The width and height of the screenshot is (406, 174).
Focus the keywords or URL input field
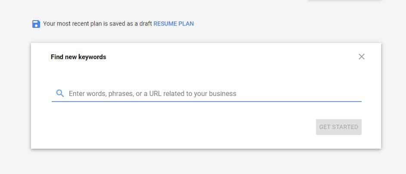click(x=207, y=93)
